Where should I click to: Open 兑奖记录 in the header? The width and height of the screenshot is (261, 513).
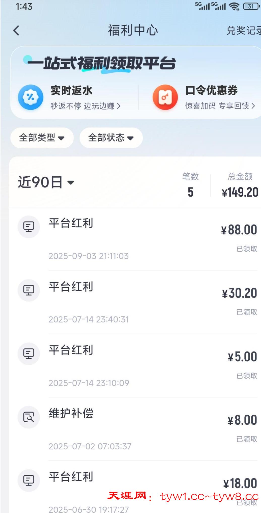coord(243,31)
